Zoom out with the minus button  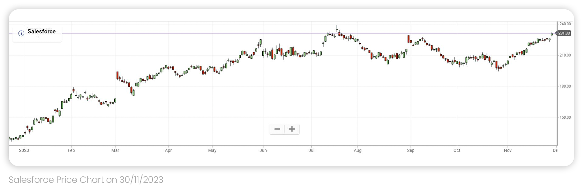point(277,129)
